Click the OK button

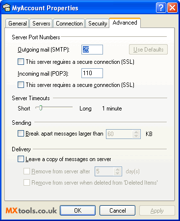[x=78, y=211]
